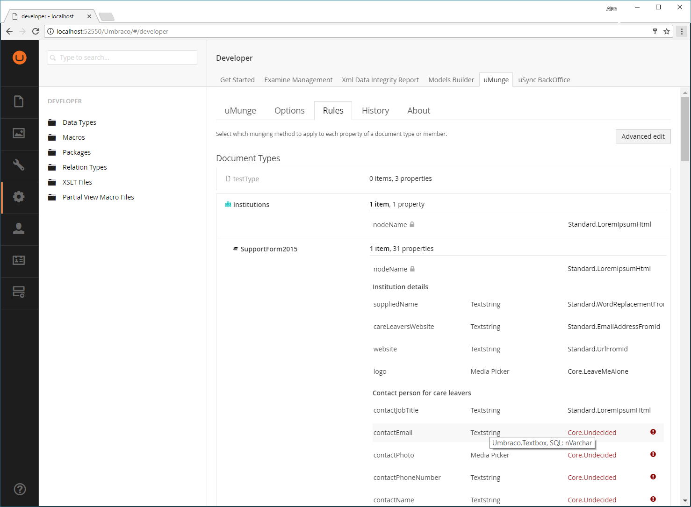
Task: Switch to the uSync BackOffice tab
Action: (x=544, y=80)
